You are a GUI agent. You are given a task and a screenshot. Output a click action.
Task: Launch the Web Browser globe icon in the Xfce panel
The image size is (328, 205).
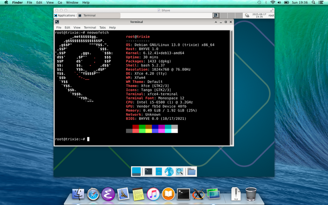click(x=169, y=172)
